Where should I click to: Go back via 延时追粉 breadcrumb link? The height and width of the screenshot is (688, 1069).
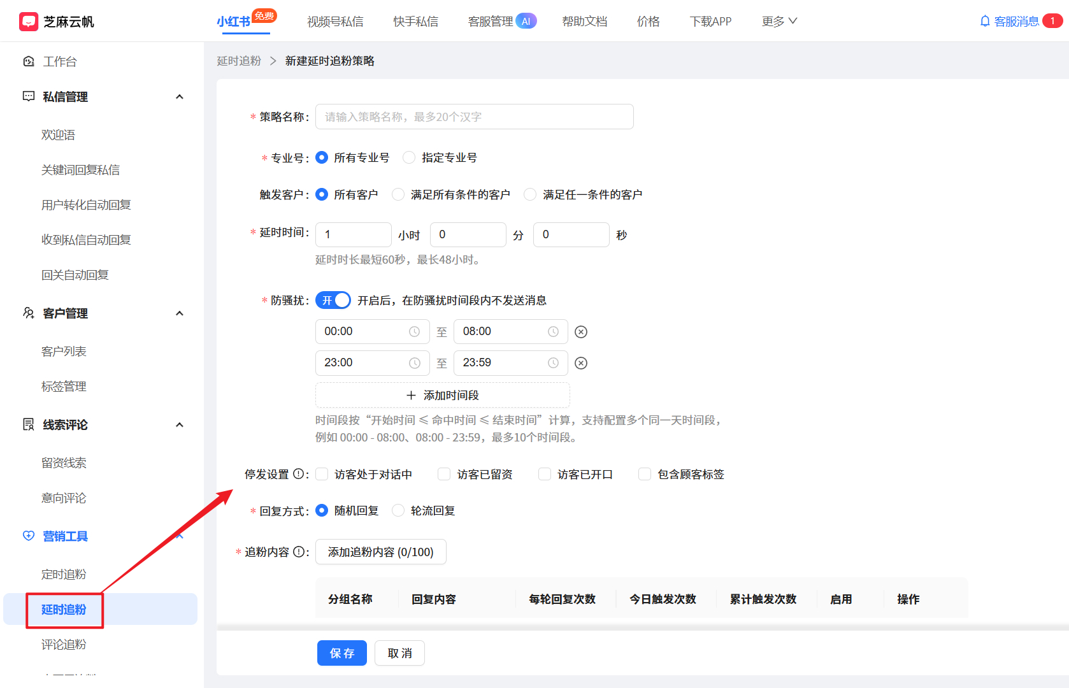(x=239, y=61)
